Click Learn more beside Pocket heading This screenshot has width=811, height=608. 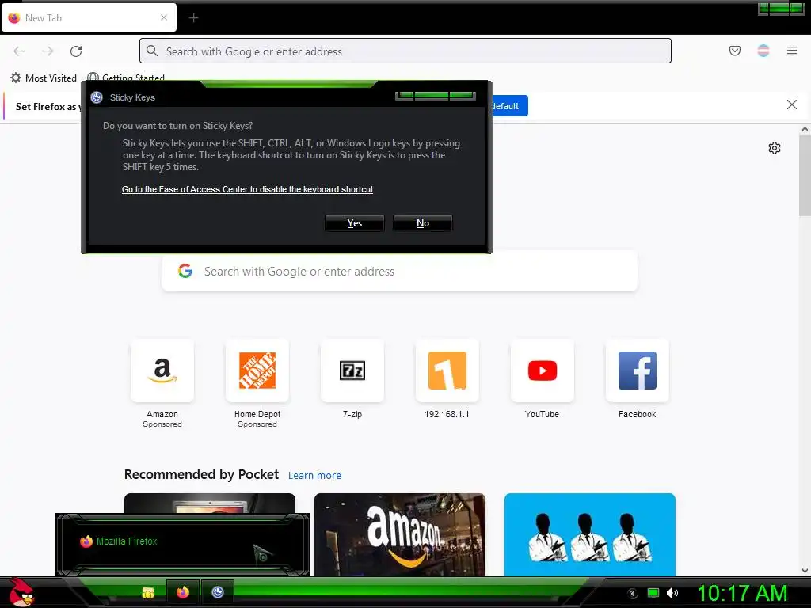click(x=314, y=476)
